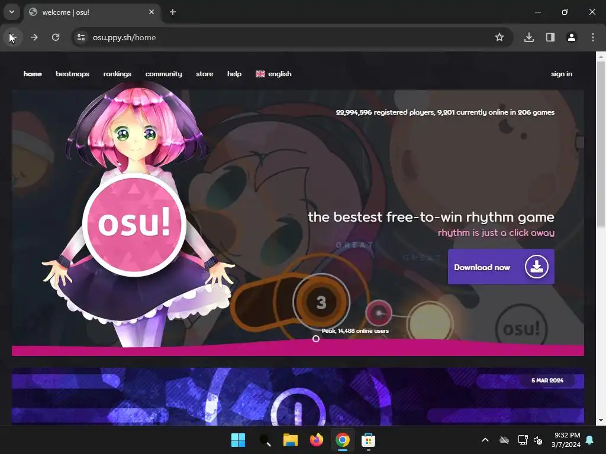Click 'rhythm is just a click away' text
606x454 pixels.
pos(497,233)
